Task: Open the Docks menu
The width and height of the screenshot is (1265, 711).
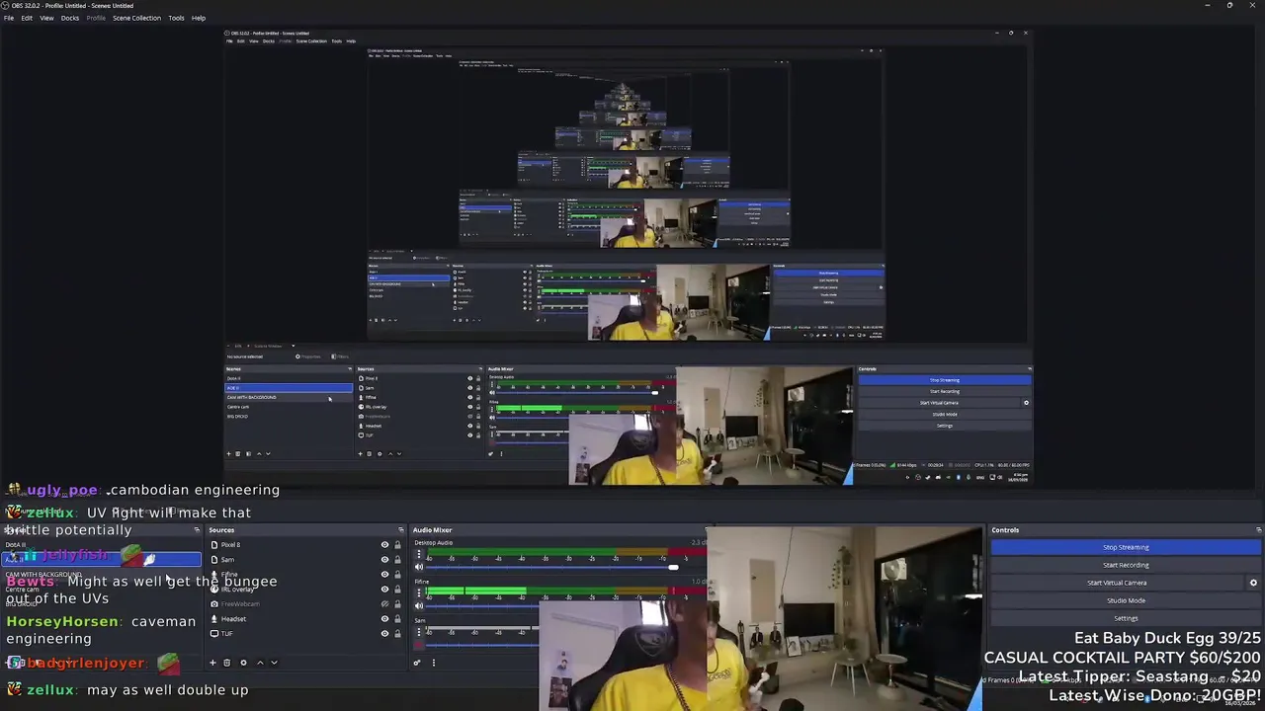Action: coord(70,18)
